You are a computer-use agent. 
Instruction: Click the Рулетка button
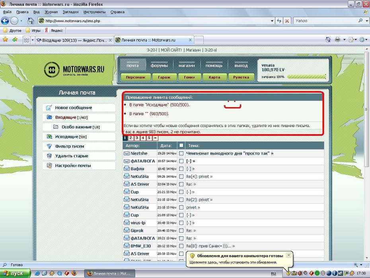241,77
